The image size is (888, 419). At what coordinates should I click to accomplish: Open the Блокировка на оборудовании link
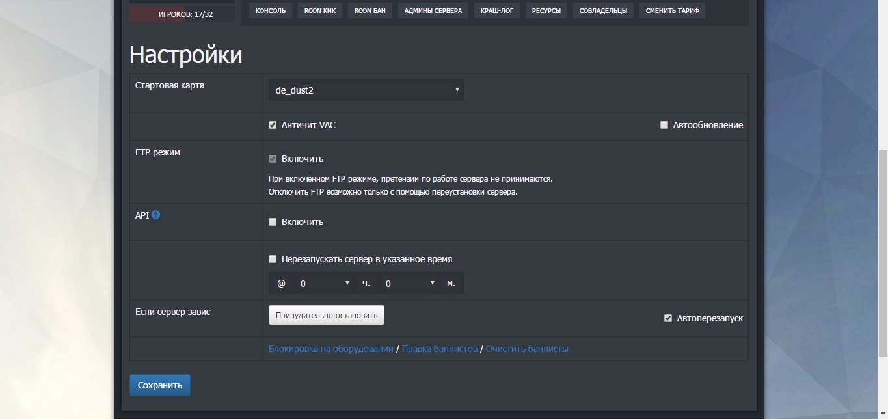point(331,349)
